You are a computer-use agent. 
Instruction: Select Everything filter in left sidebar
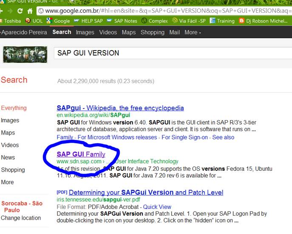14,108
